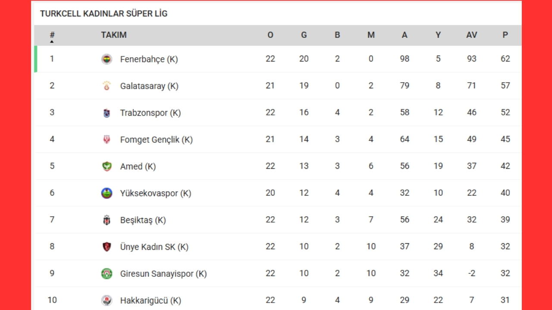This screenshot has height=310, width=552.
Task: Click the Turkcell Kadınlar Süper Lig title
Action: pyautogui.click(x=103, y=14)
